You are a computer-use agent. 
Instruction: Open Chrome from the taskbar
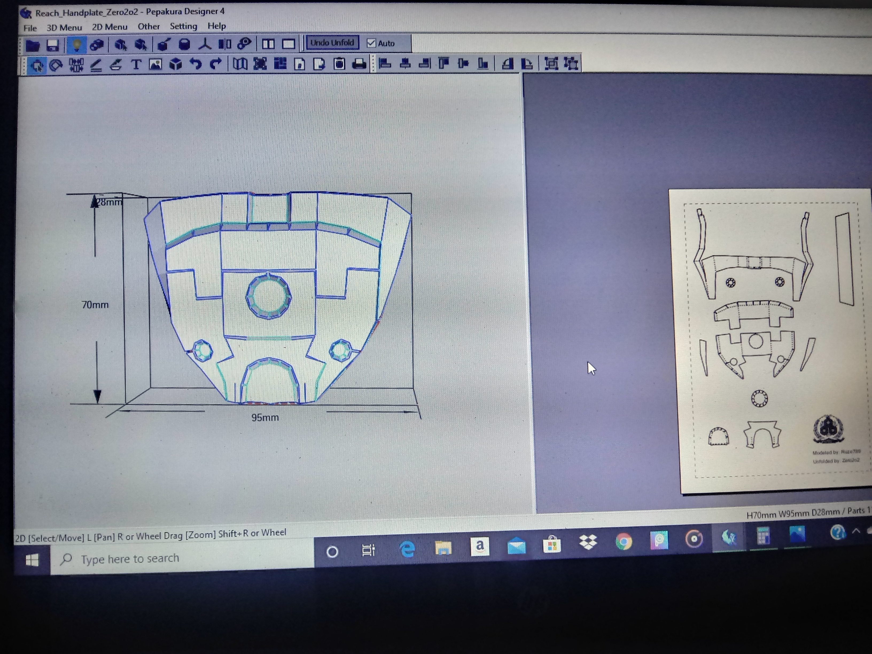point(624,541)
